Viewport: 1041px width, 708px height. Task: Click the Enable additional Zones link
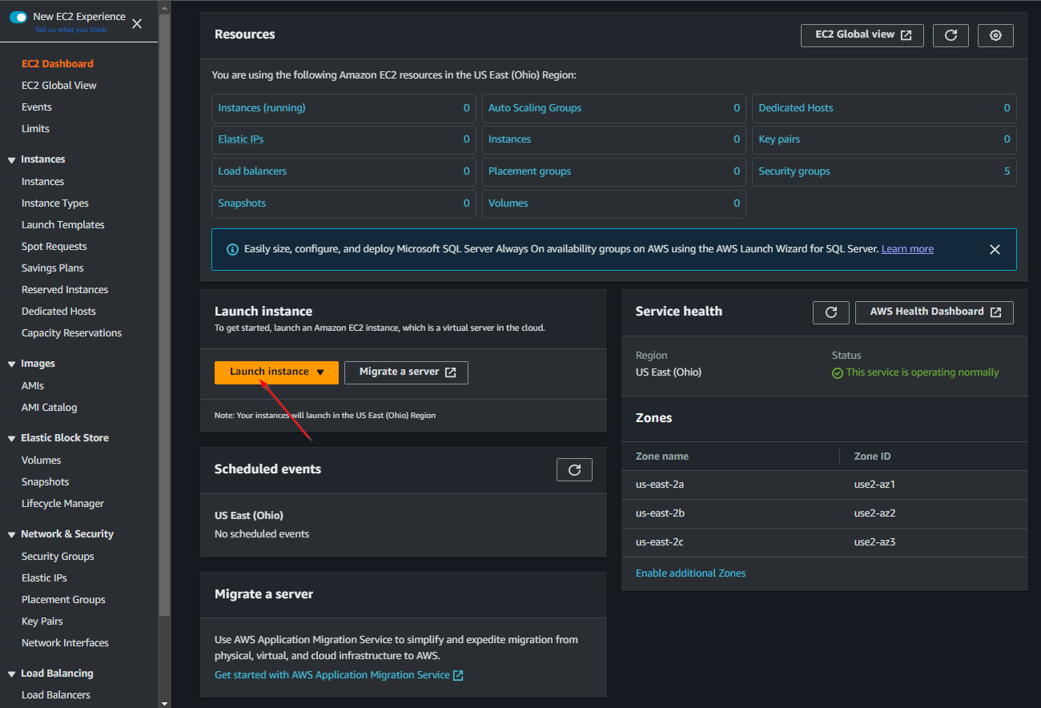pos(690,573)
